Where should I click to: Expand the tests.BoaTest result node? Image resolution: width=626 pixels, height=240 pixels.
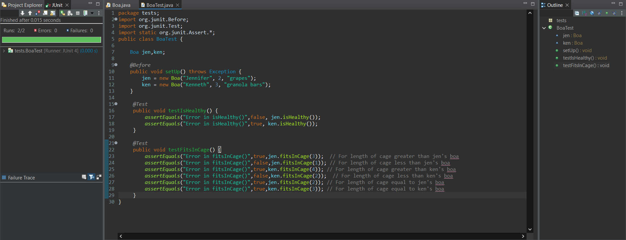click(x=4, y=51)
